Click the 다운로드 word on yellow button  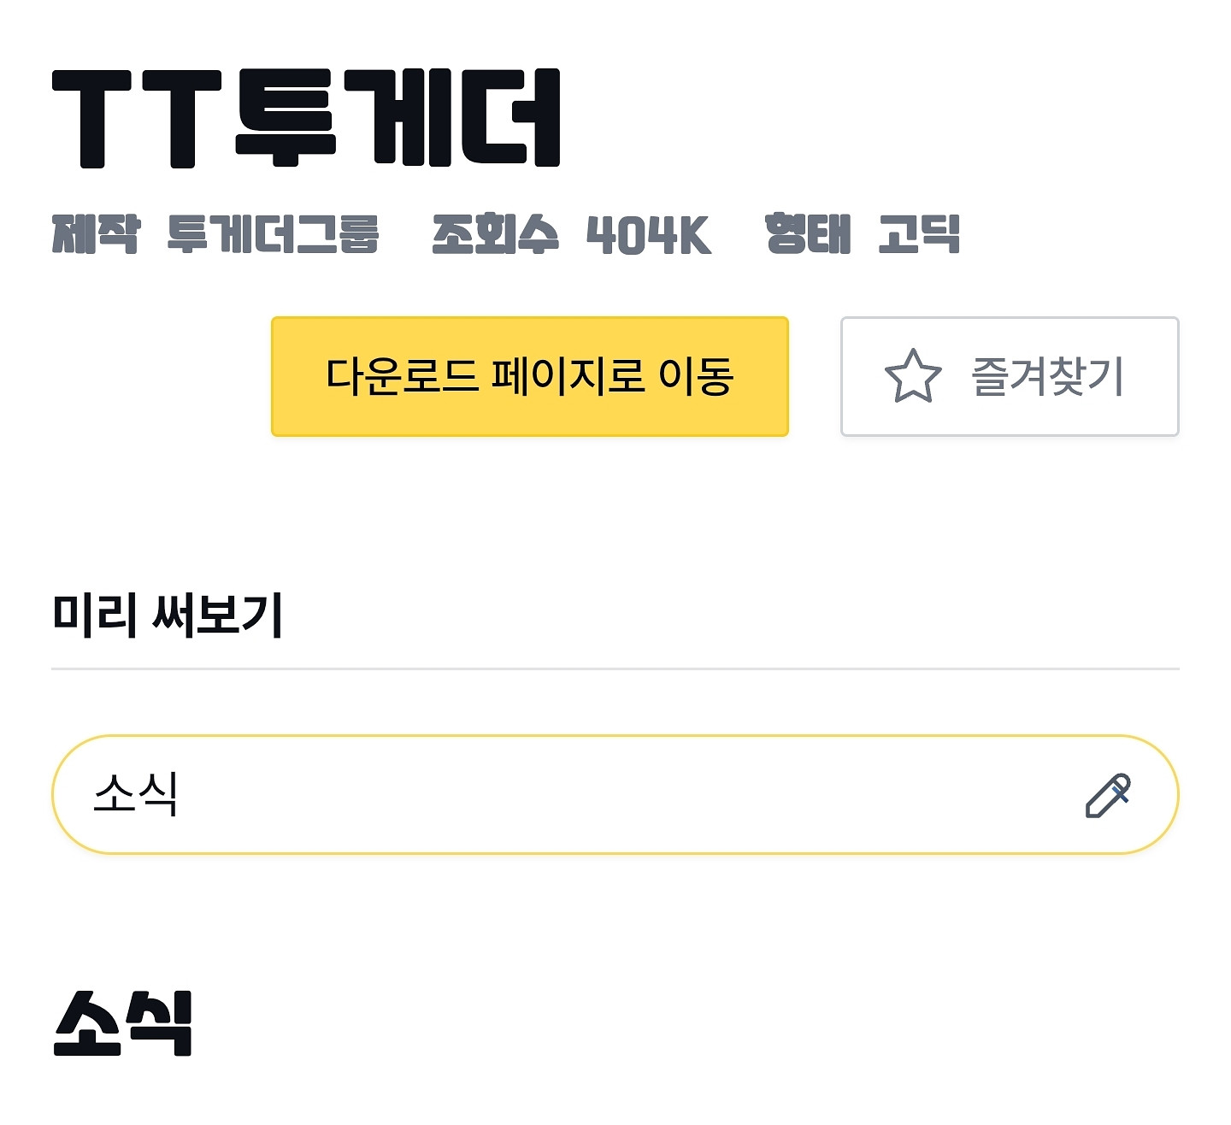coord(402,376)
